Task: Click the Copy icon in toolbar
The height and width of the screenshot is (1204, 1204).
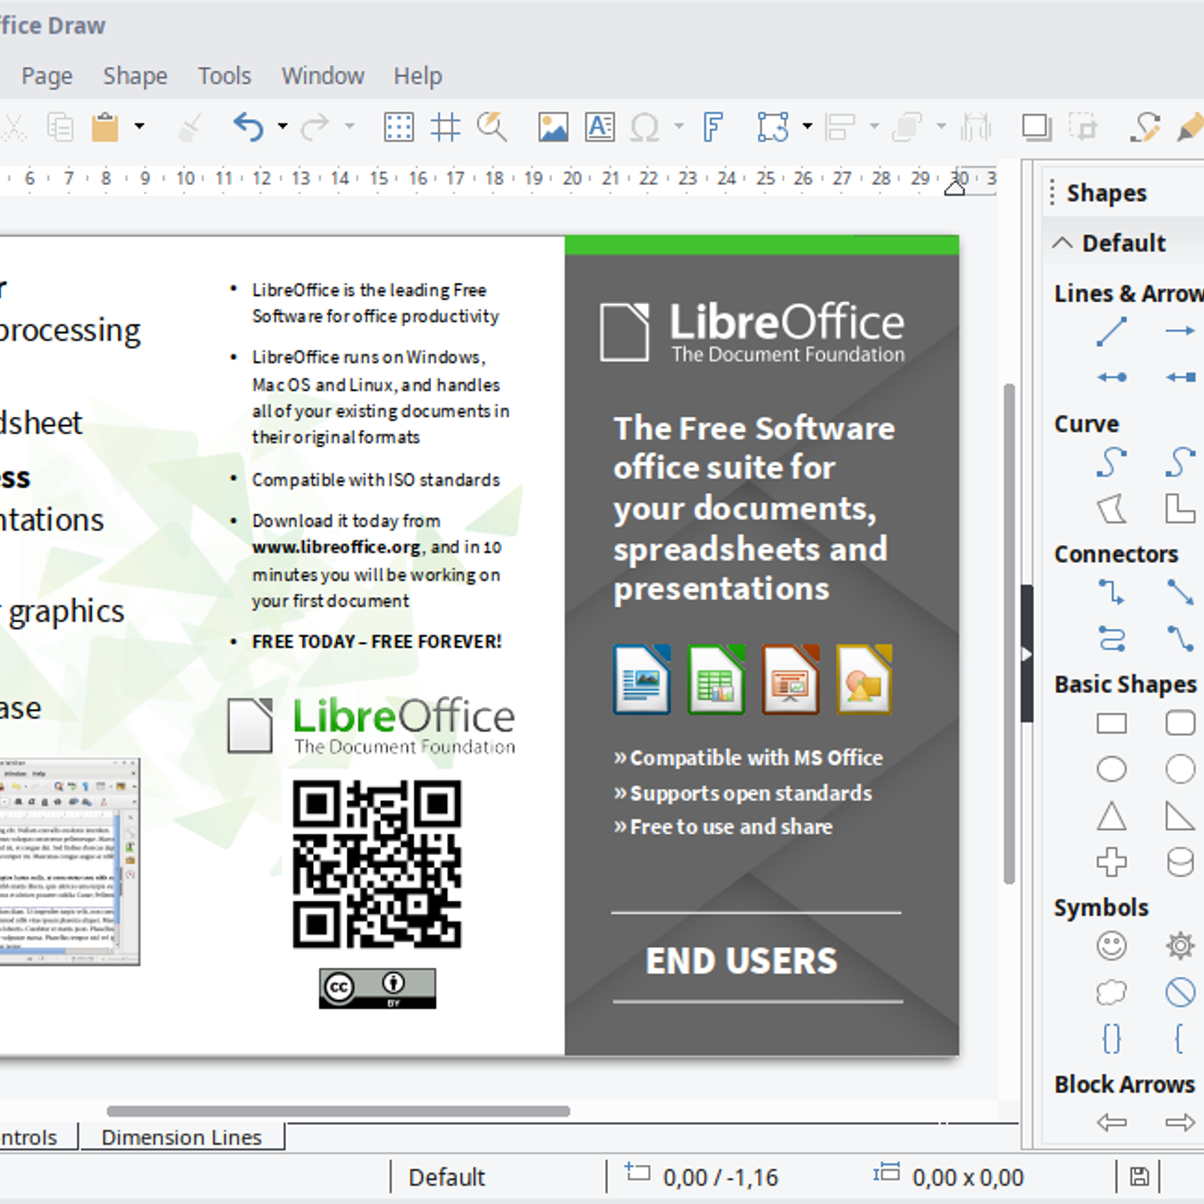Action: click(x=60, y=127)
